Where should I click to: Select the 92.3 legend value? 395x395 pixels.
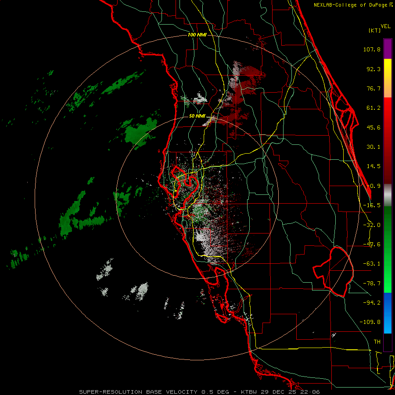click(373, 69)
